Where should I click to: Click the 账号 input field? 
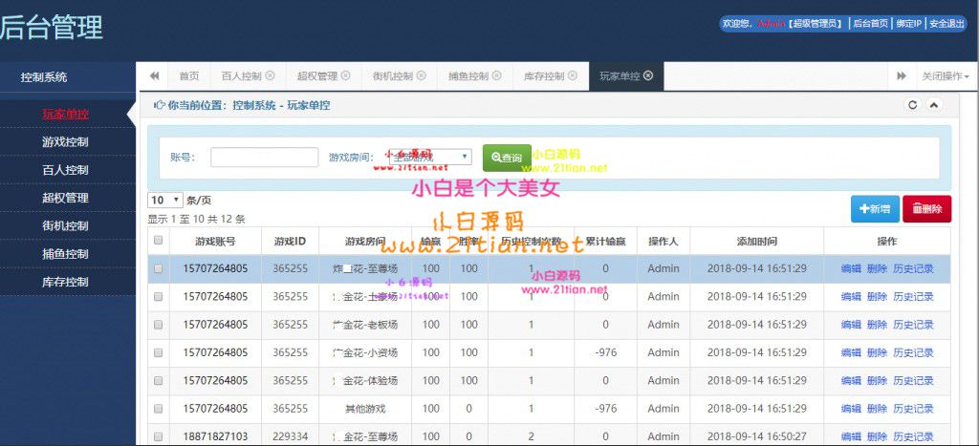(x=264, y=158)
